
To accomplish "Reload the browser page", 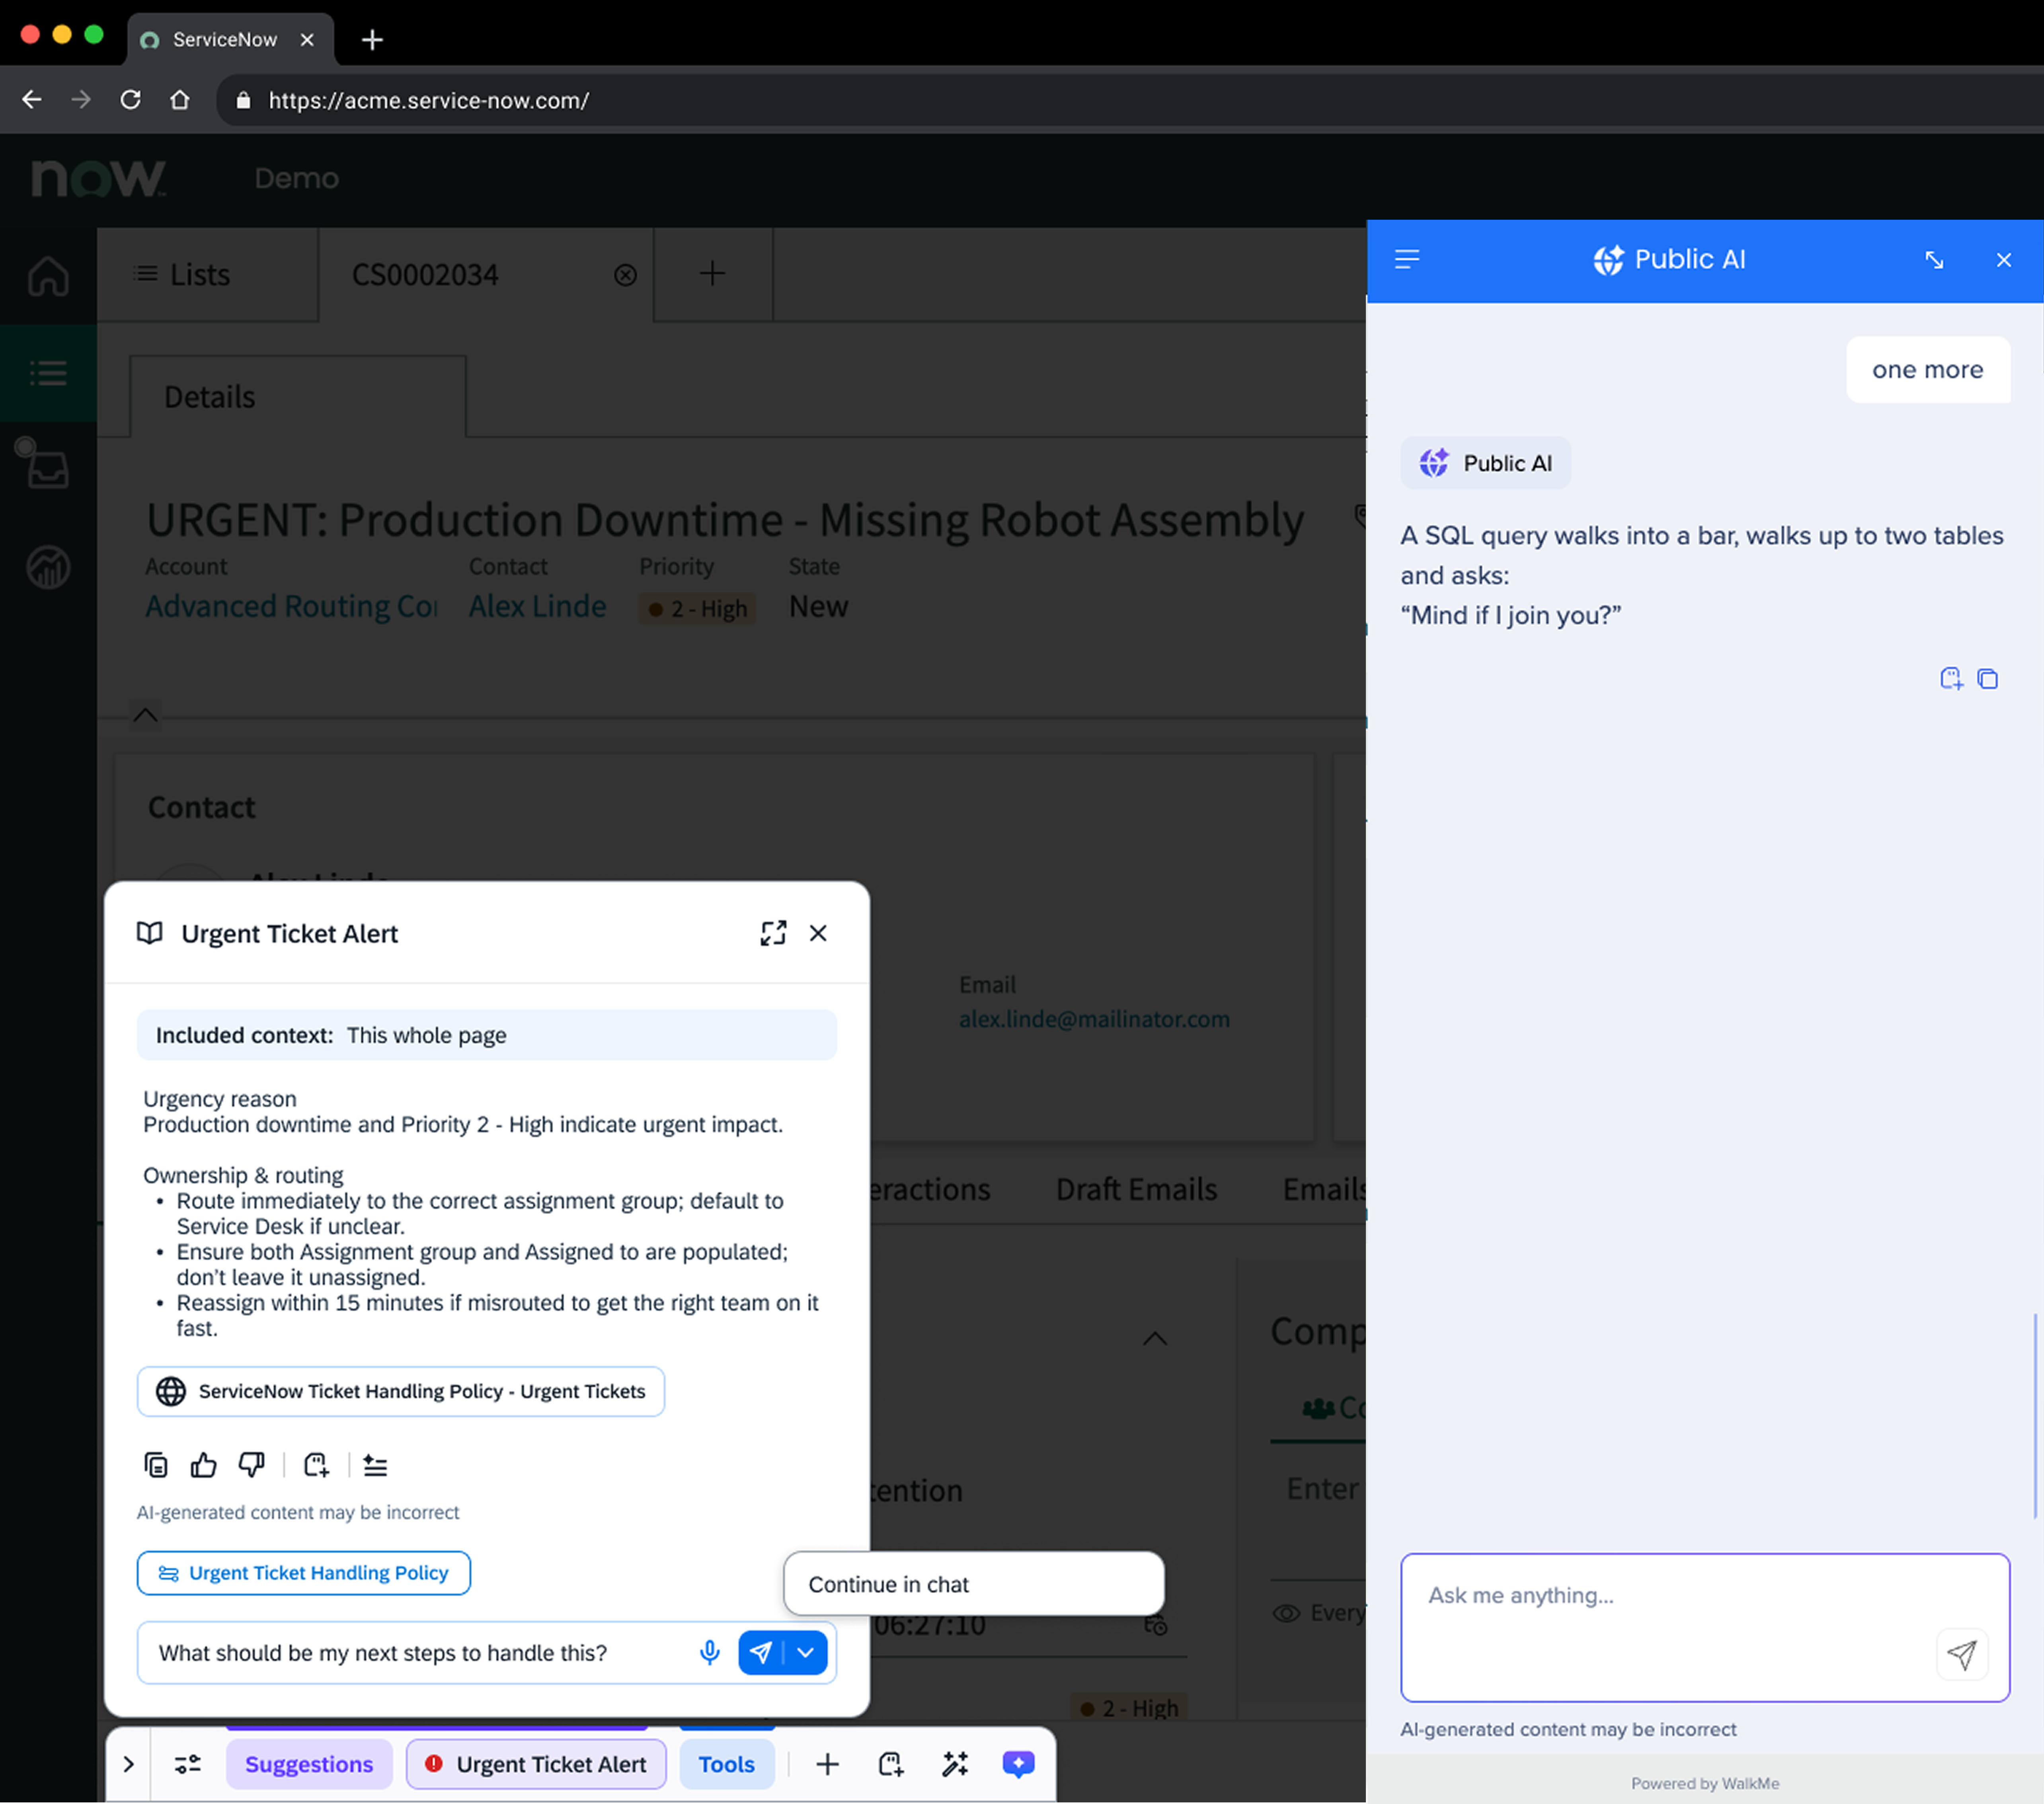I will click(130, 100).
